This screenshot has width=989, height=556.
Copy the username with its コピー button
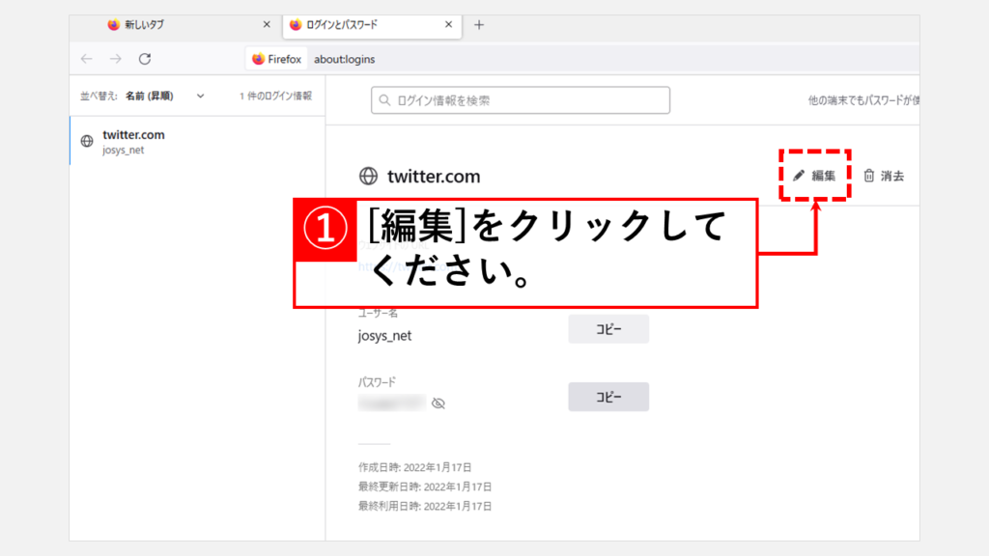pos(608,329)
